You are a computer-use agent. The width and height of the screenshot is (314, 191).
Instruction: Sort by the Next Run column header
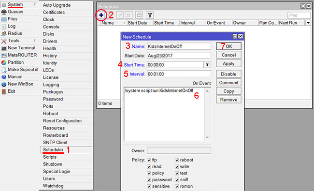pos(292,23)
